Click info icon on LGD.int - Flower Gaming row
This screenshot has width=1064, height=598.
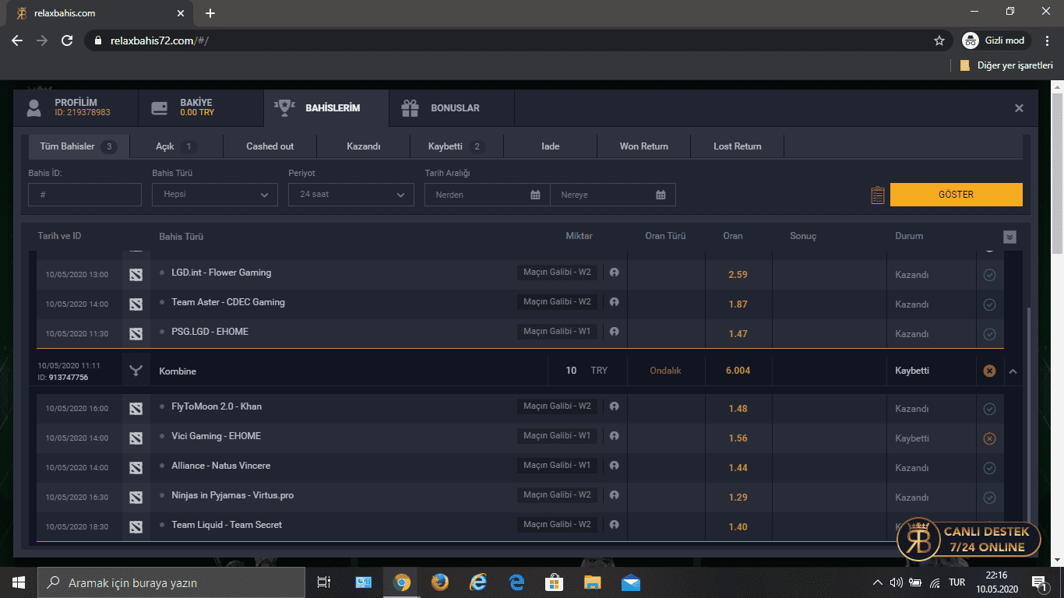[614, 273]
